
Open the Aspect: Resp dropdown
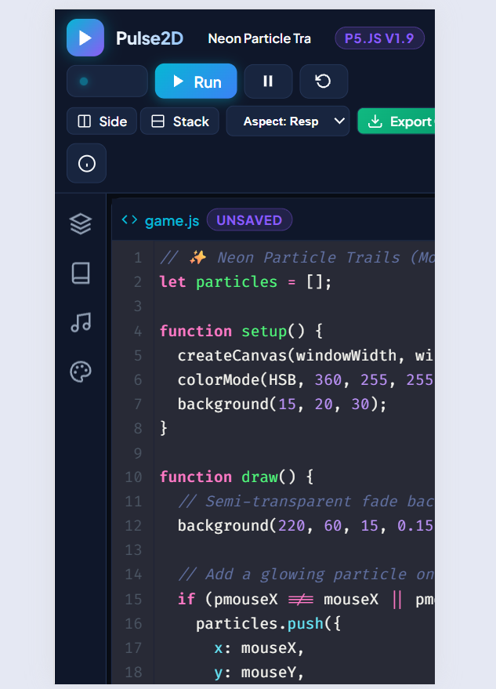[x=288, y=121]
